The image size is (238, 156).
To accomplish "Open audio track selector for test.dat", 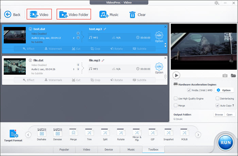I will [x=74, y=38].
